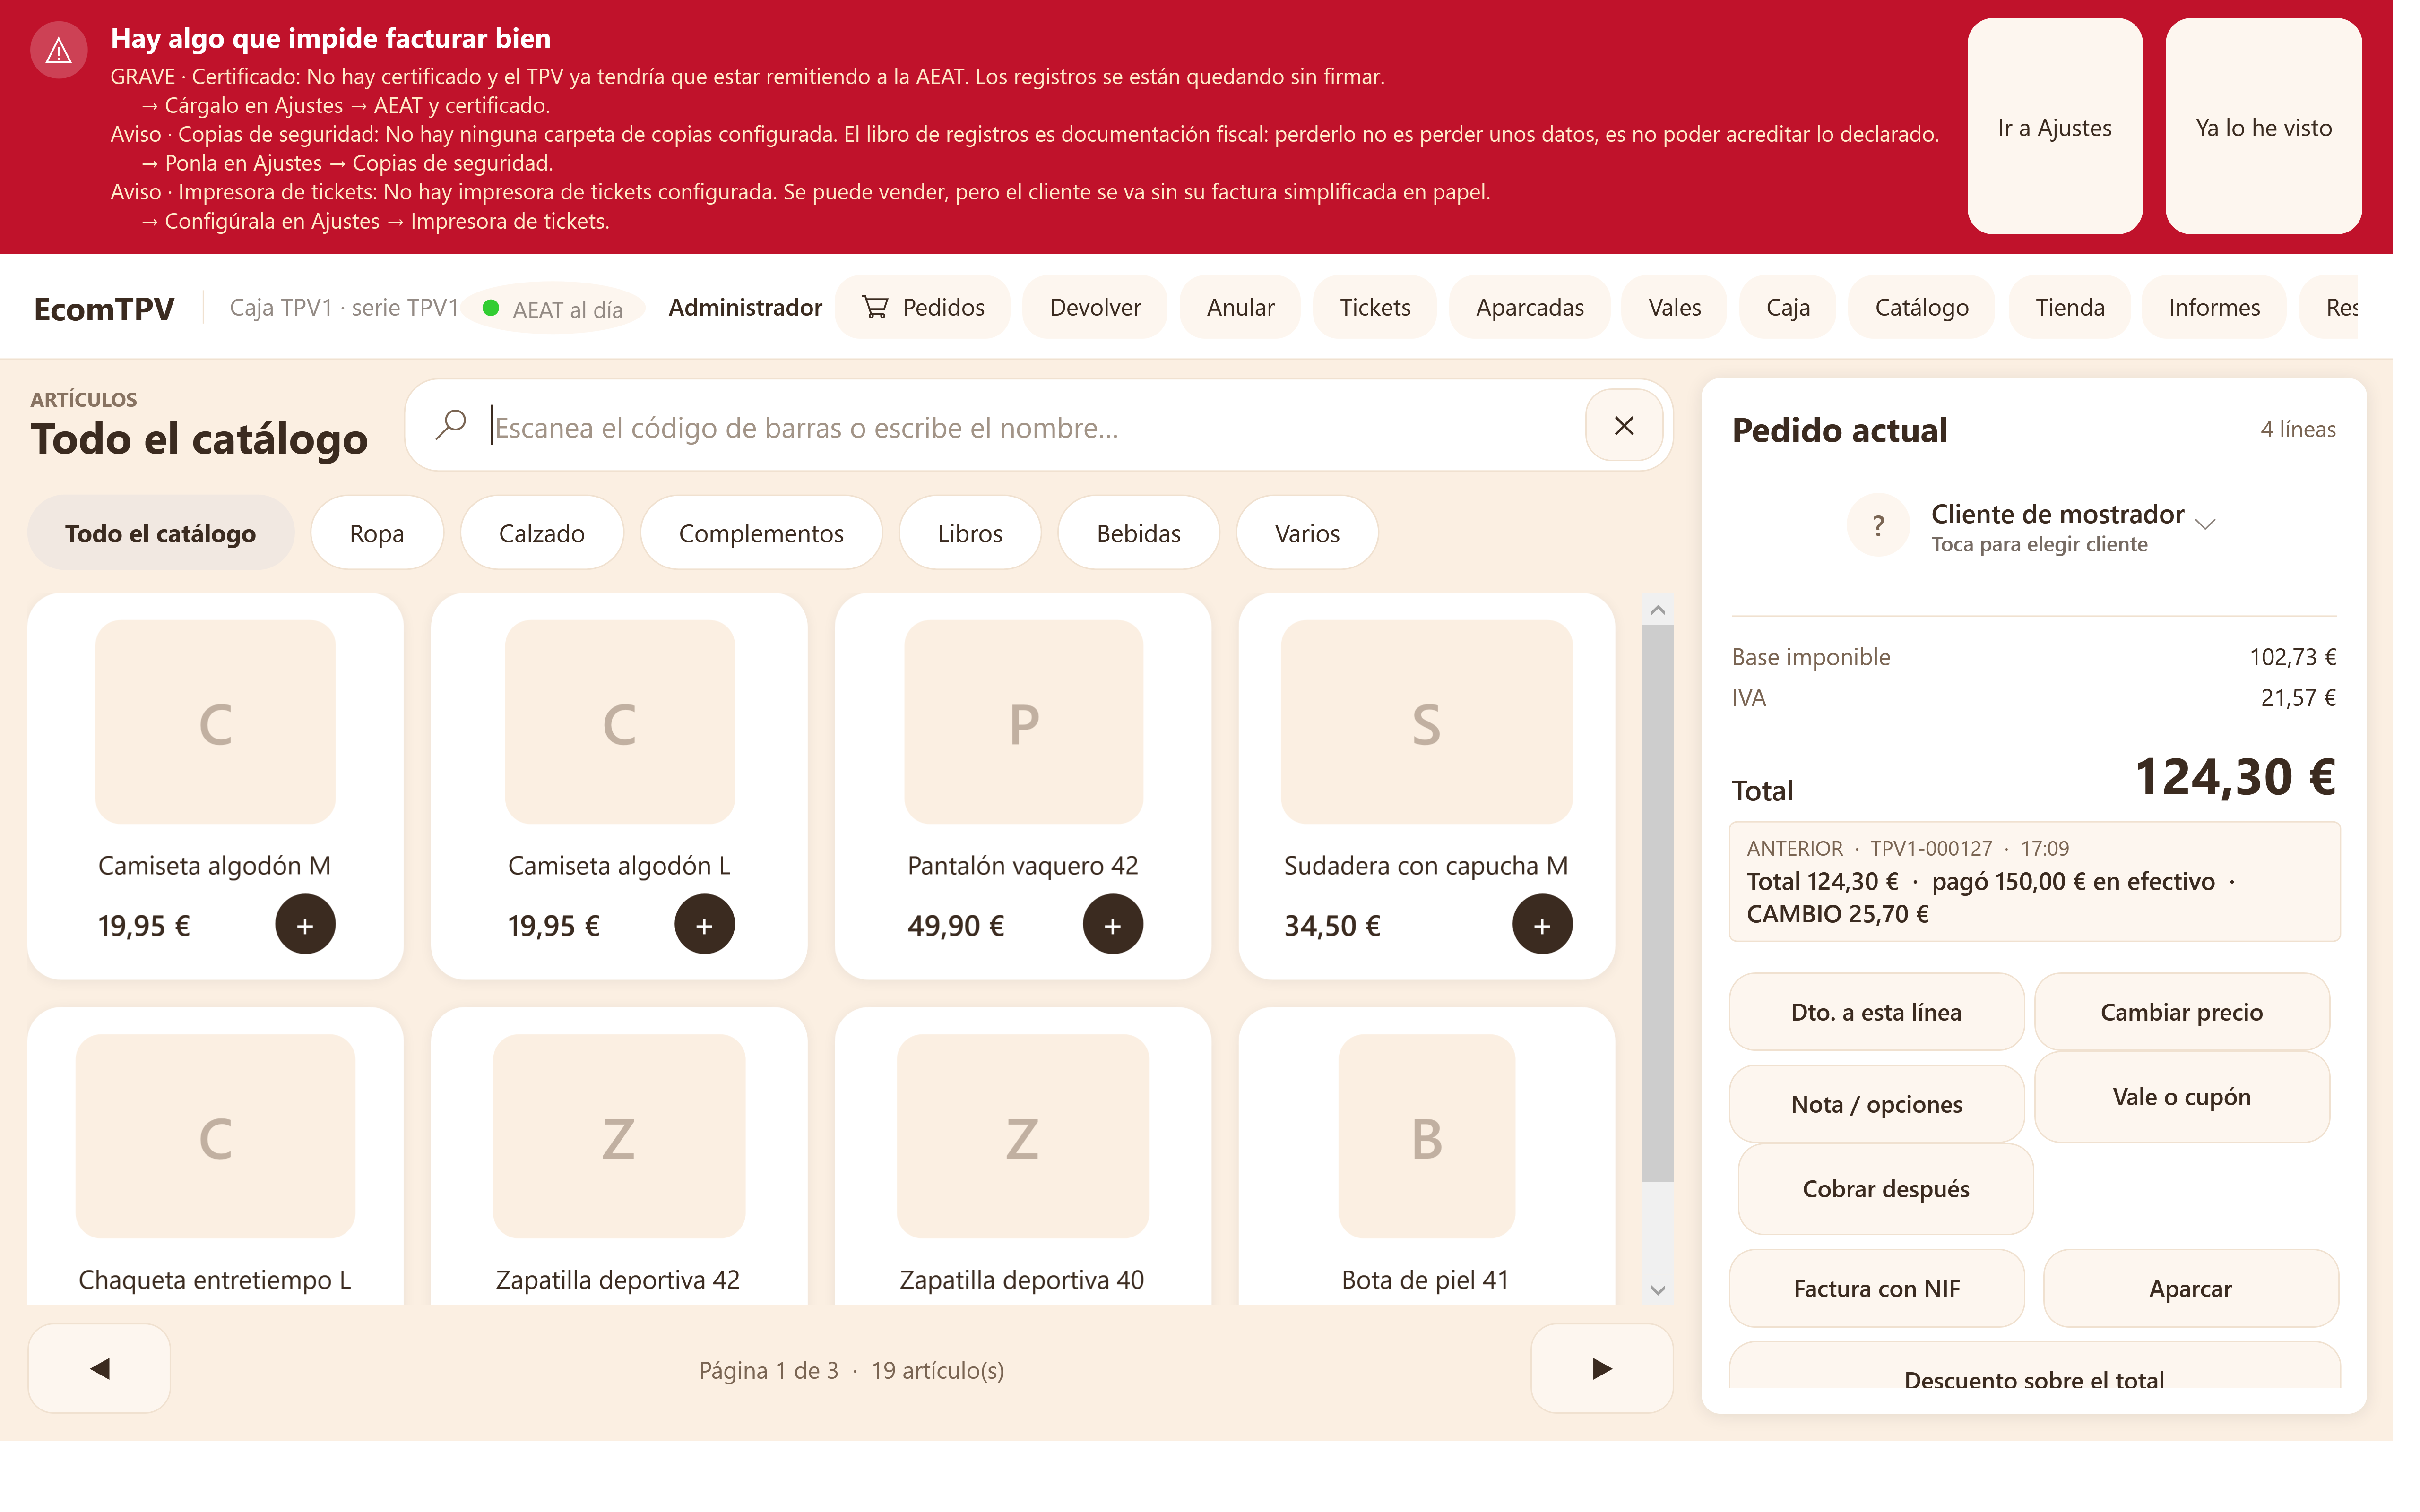Click the question mark client avatar

(x=1878, y=525)
